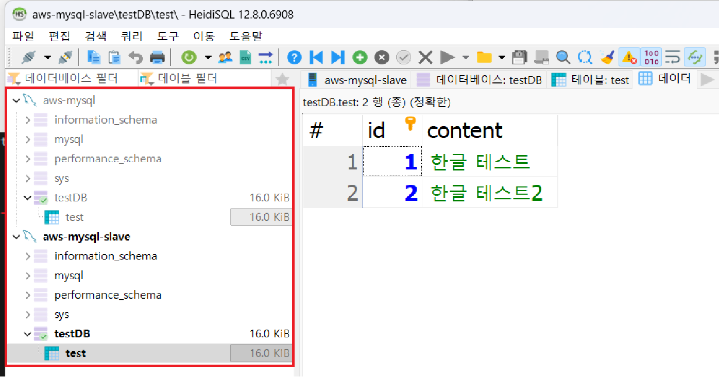Click the content column header
719x377 pixels.
[490, 130]
